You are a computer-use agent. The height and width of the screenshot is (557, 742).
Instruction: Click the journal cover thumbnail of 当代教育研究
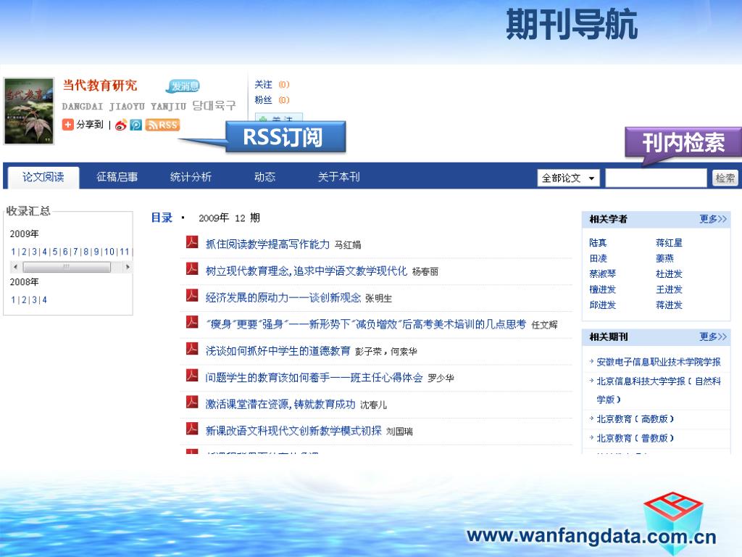click(x=29, y=111)
